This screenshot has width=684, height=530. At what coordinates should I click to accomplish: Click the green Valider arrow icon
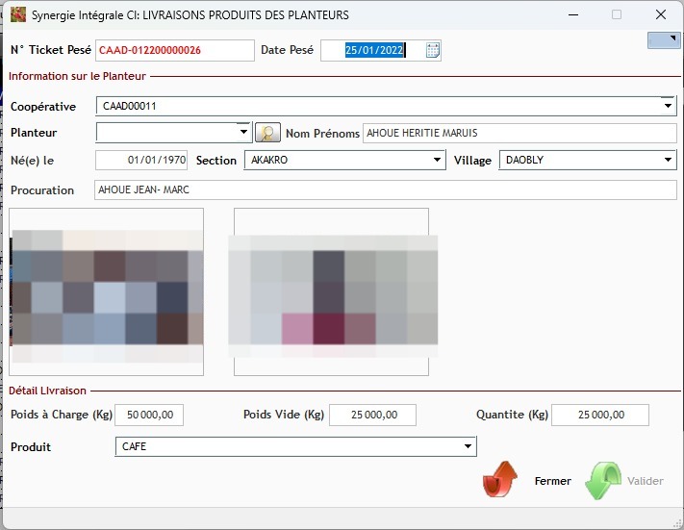tap(603, 480)
